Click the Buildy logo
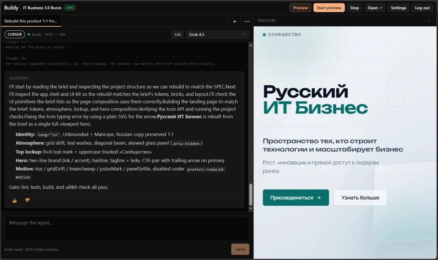Viewport: 438px width, 260px height. point(11,8)
